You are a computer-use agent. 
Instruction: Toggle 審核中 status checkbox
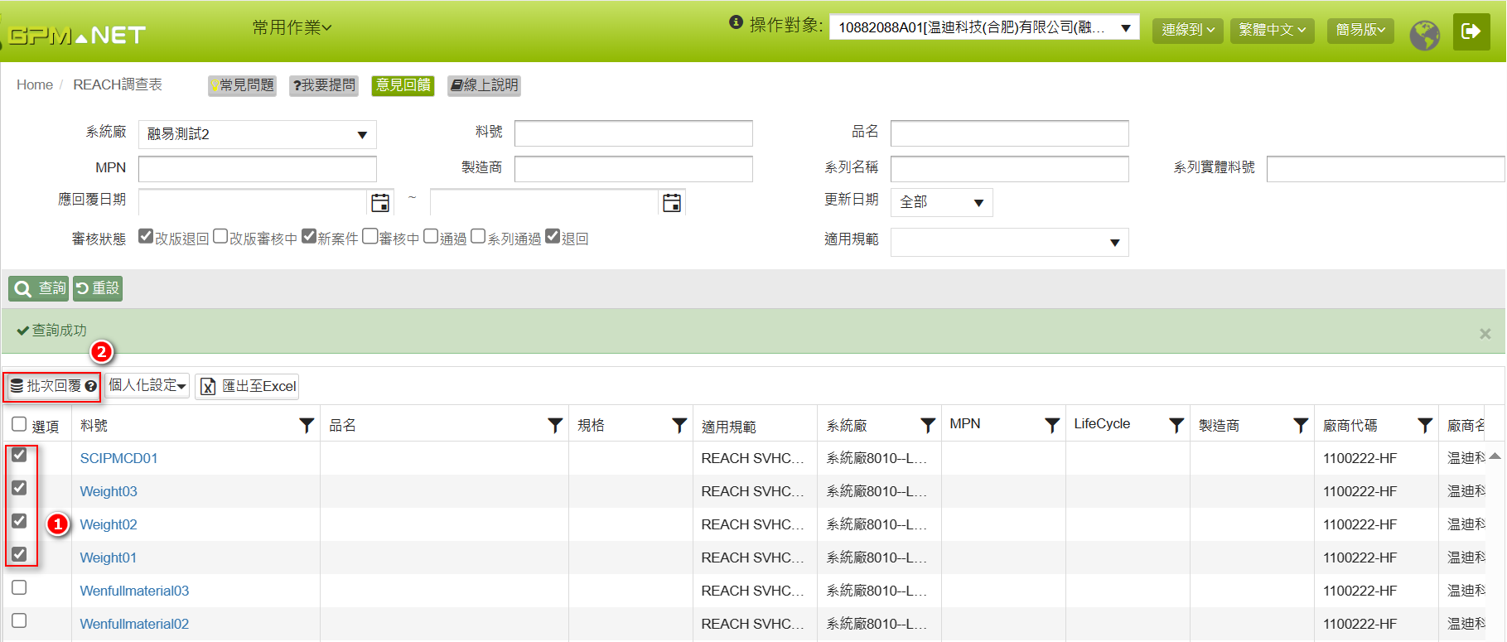pyautogui.click(x=370, y=236)
